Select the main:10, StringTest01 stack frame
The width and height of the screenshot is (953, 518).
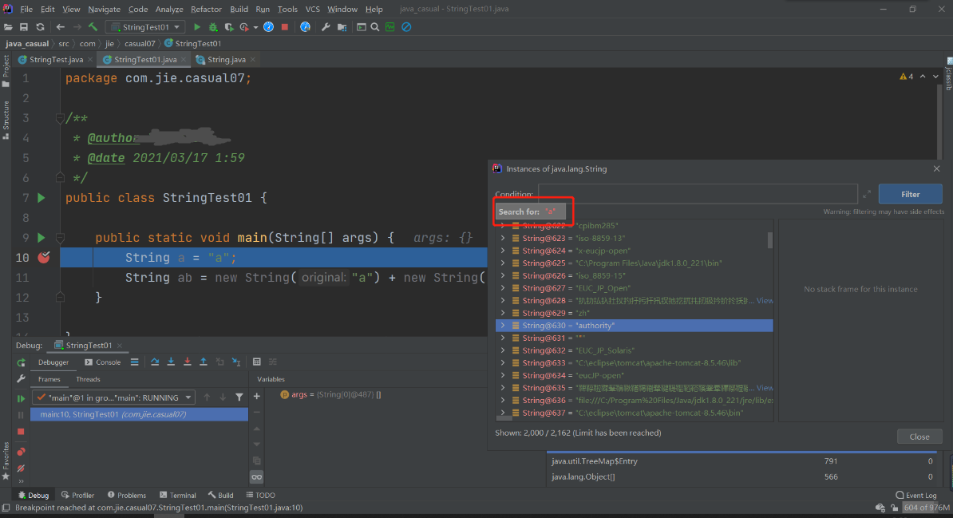tap(139, 414)
